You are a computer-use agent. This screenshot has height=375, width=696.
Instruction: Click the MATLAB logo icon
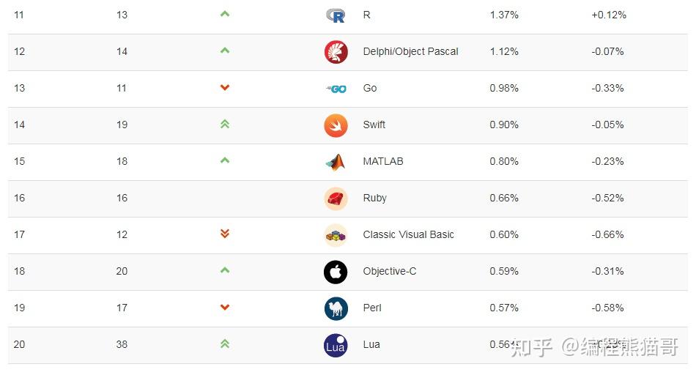[x=336, y=162]
